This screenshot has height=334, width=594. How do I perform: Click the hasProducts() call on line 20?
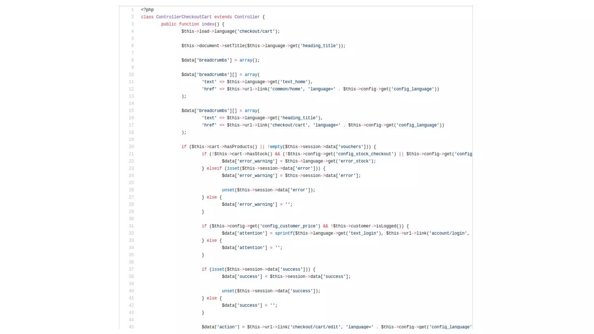click(x=240, y=147)
